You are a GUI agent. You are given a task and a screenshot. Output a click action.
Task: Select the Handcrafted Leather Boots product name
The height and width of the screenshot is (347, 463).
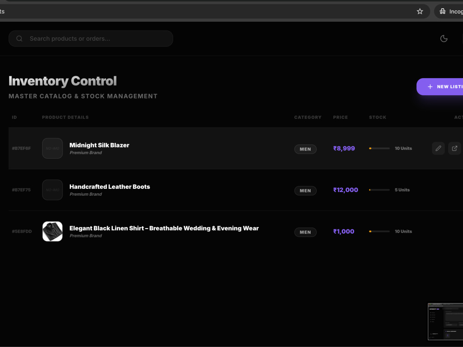click(110, 187)
